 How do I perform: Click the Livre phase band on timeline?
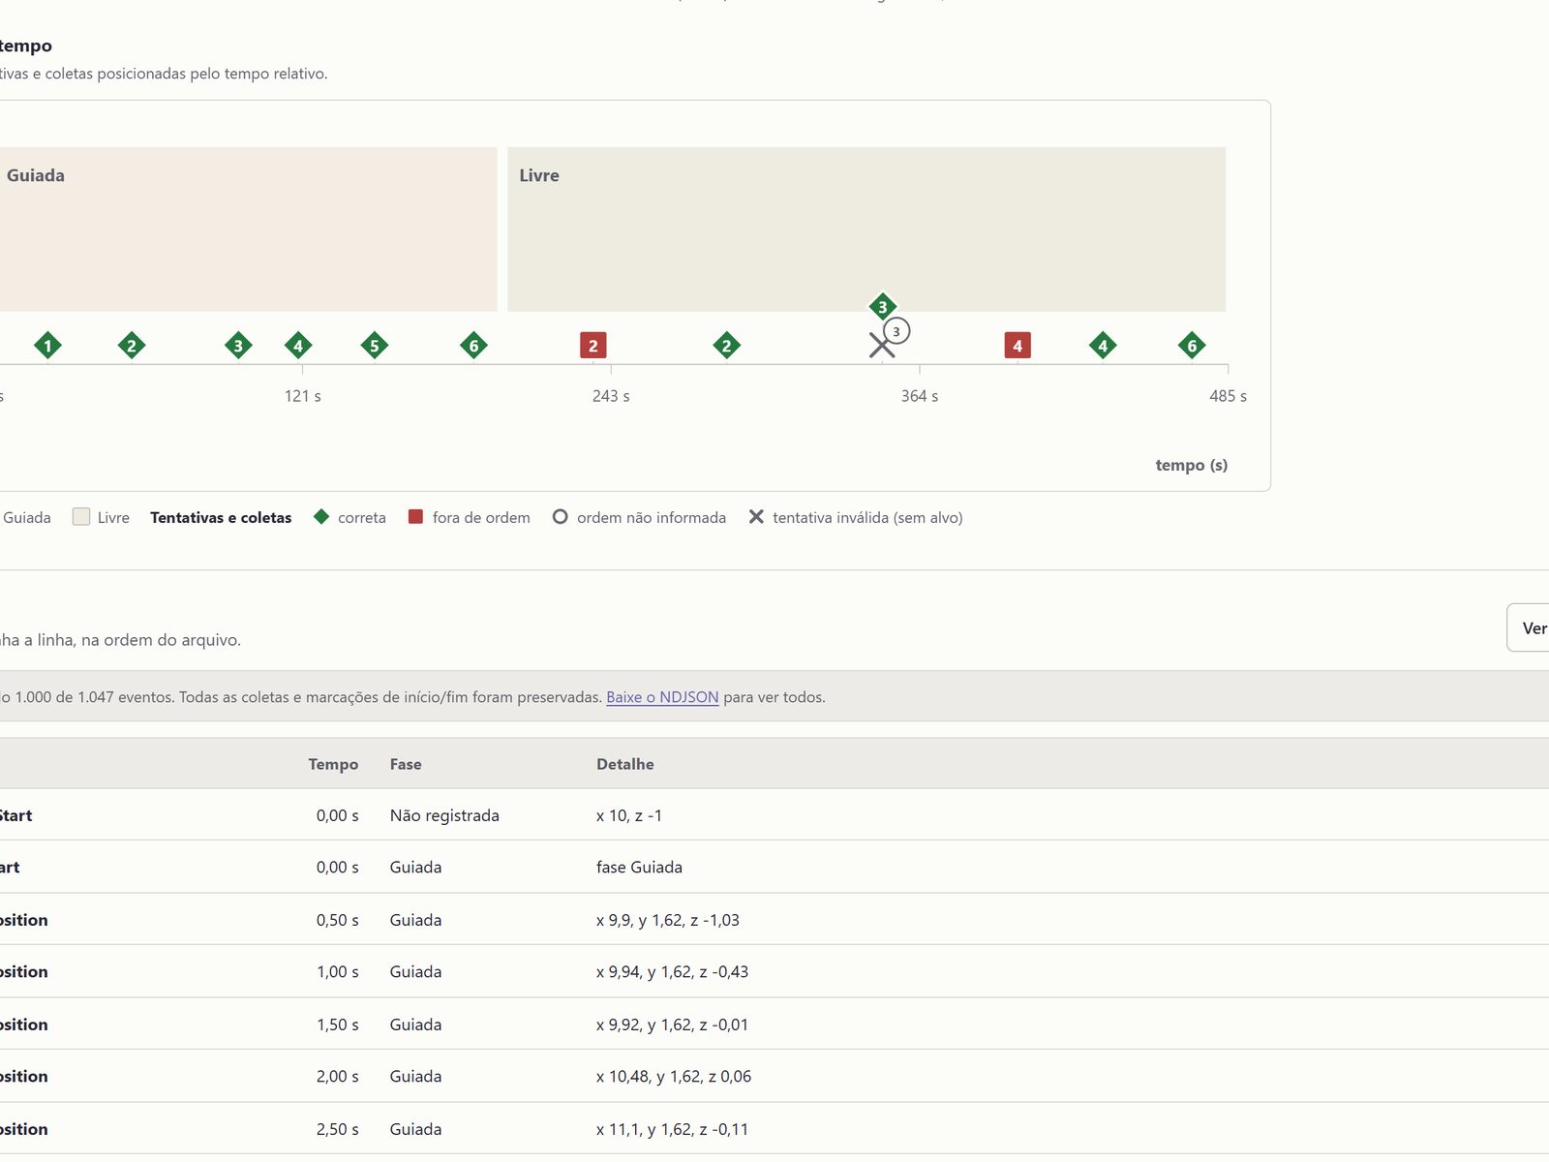(x=866, y=229)
